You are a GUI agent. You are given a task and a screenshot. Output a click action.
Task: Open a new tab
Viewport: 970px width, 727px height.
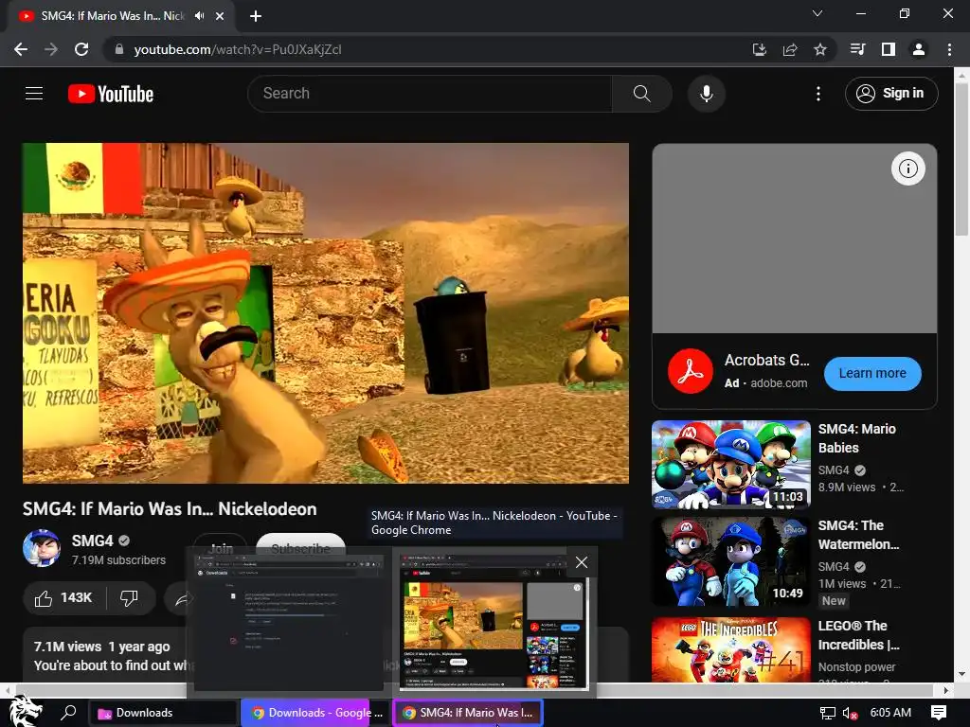coord(256,16)
